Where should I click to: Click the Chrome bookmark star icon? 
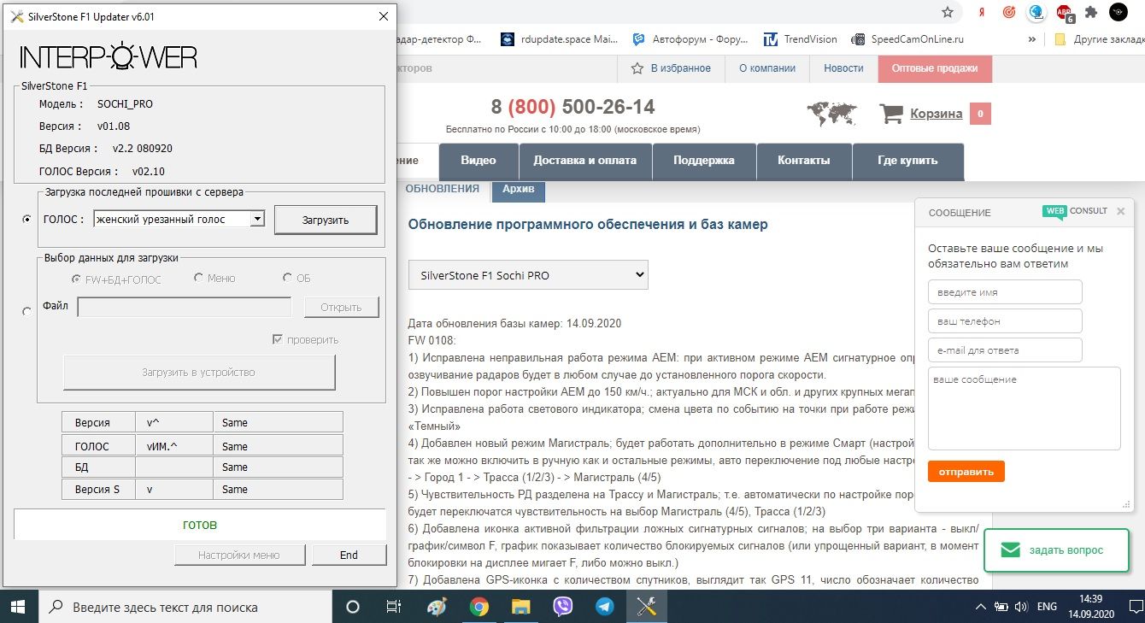tap(947, 13)
